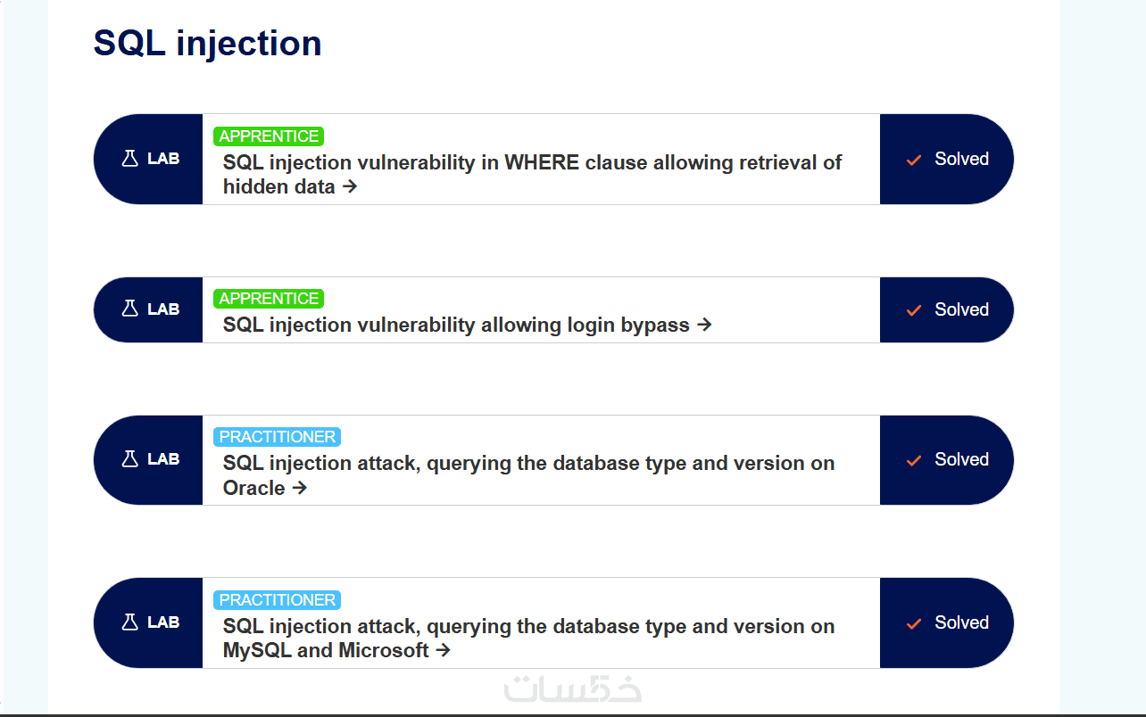Open the MySQL and Microsoft version query lab
The height and width of the screenshot is (717, 1146).
(528, 627)
